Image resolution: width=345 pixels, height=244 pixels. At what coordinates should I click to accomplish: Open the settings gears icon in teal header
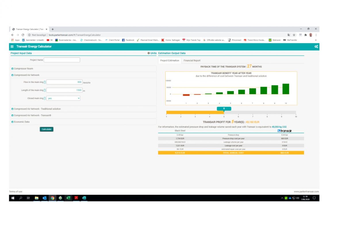point(316,46)
